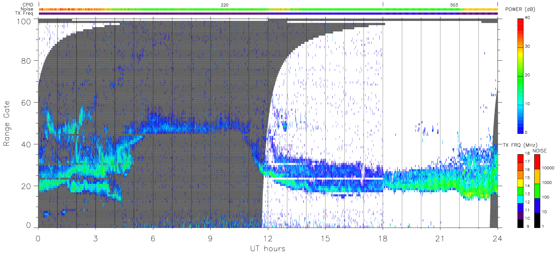The image size is (560, 258).
Task: Select the 21 tick label on UT hours axis
Action: [x=440, y=239]
